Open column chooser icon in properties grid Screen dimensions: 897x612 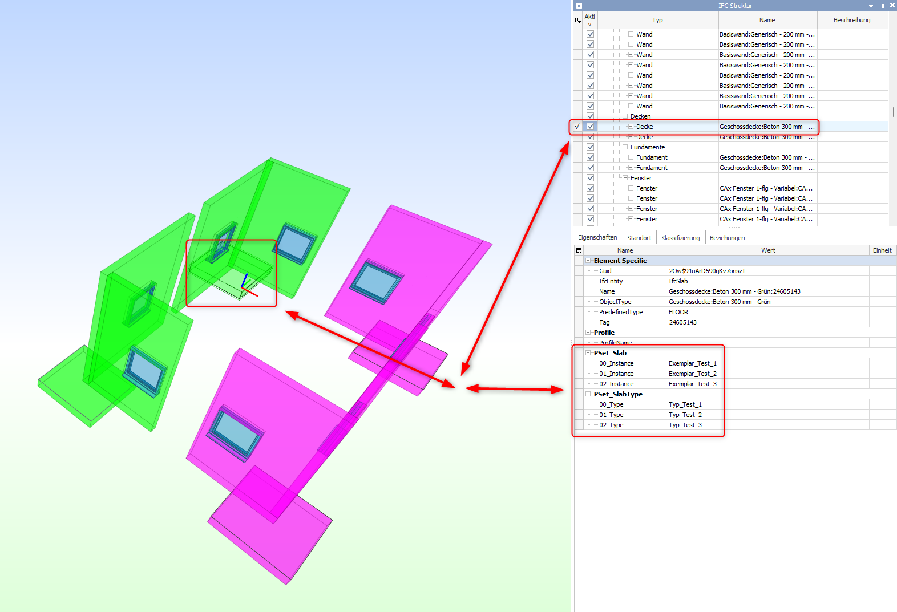click(x=579, y=250)
